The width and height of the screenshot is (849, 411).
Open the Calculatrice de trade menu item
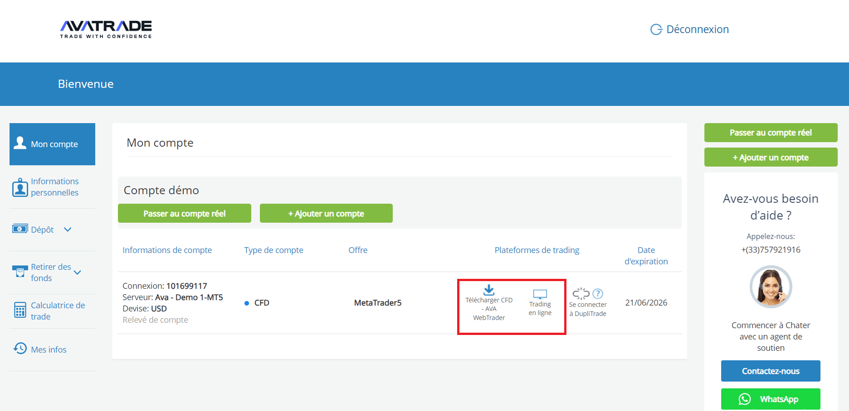(58, 311)
